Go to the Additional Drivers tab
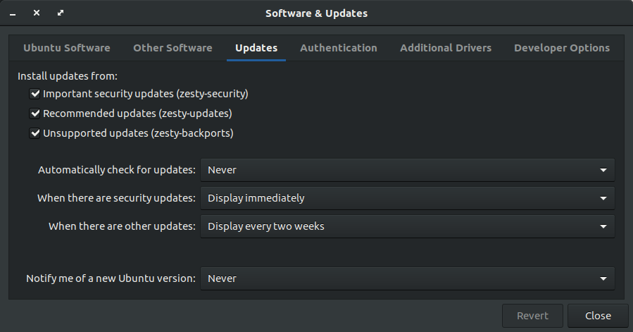This screenshot has width=633, height=332. point(446,48)
